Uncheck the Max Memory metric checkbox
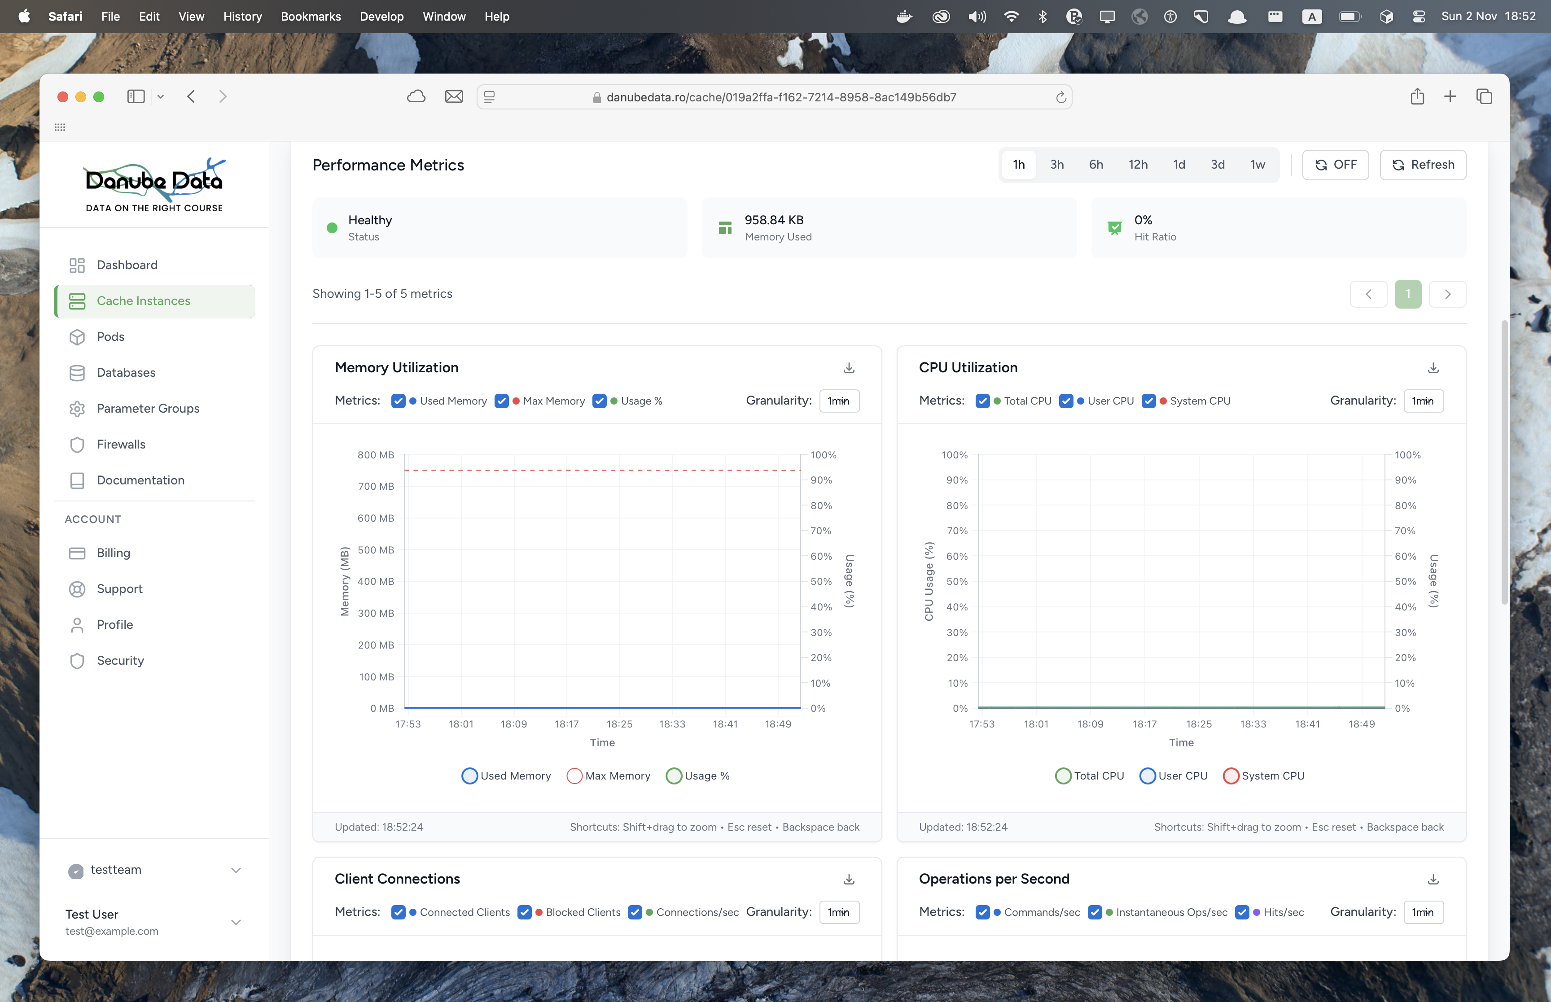 [501, 401]
